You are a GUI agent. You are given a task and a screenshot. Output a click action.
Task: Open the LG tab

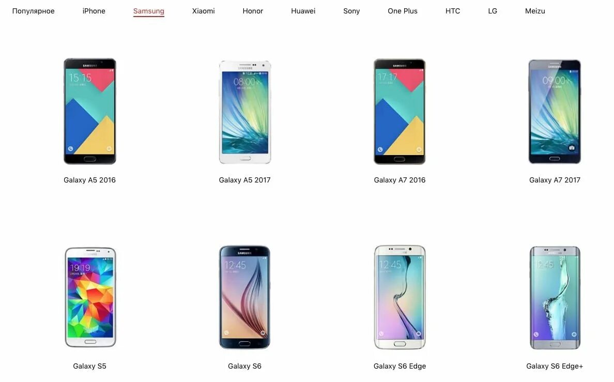[493, 11]
